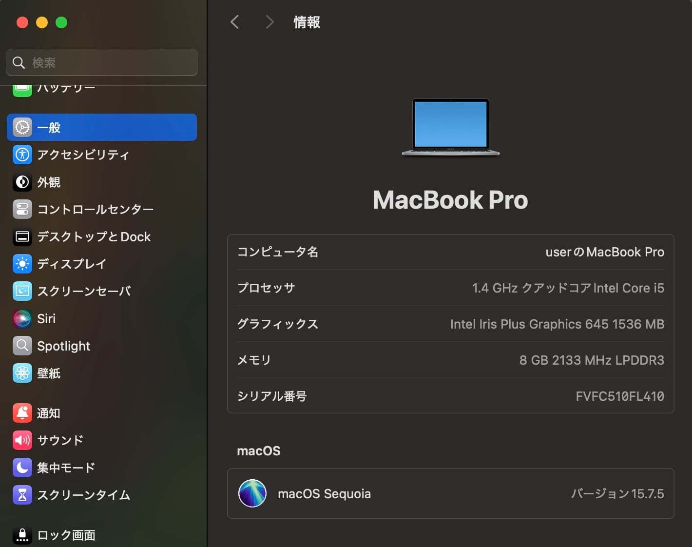Click the yellow minimize window button
This screenshot has width=692, height=547.
click(x=42, y=22)
